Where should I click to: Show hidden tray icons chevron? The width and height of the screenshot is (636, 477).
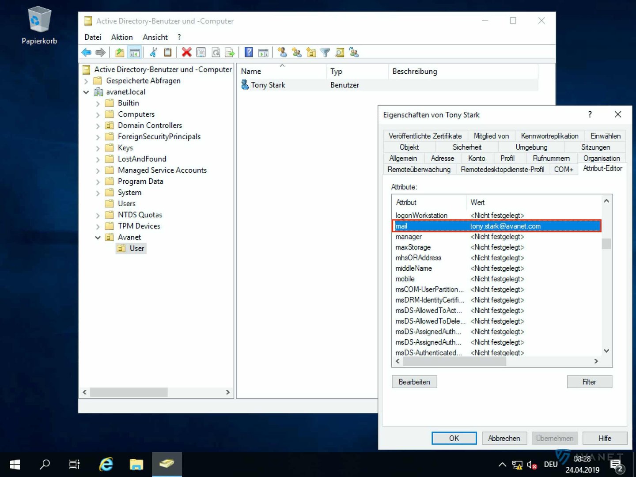point(502,465)
